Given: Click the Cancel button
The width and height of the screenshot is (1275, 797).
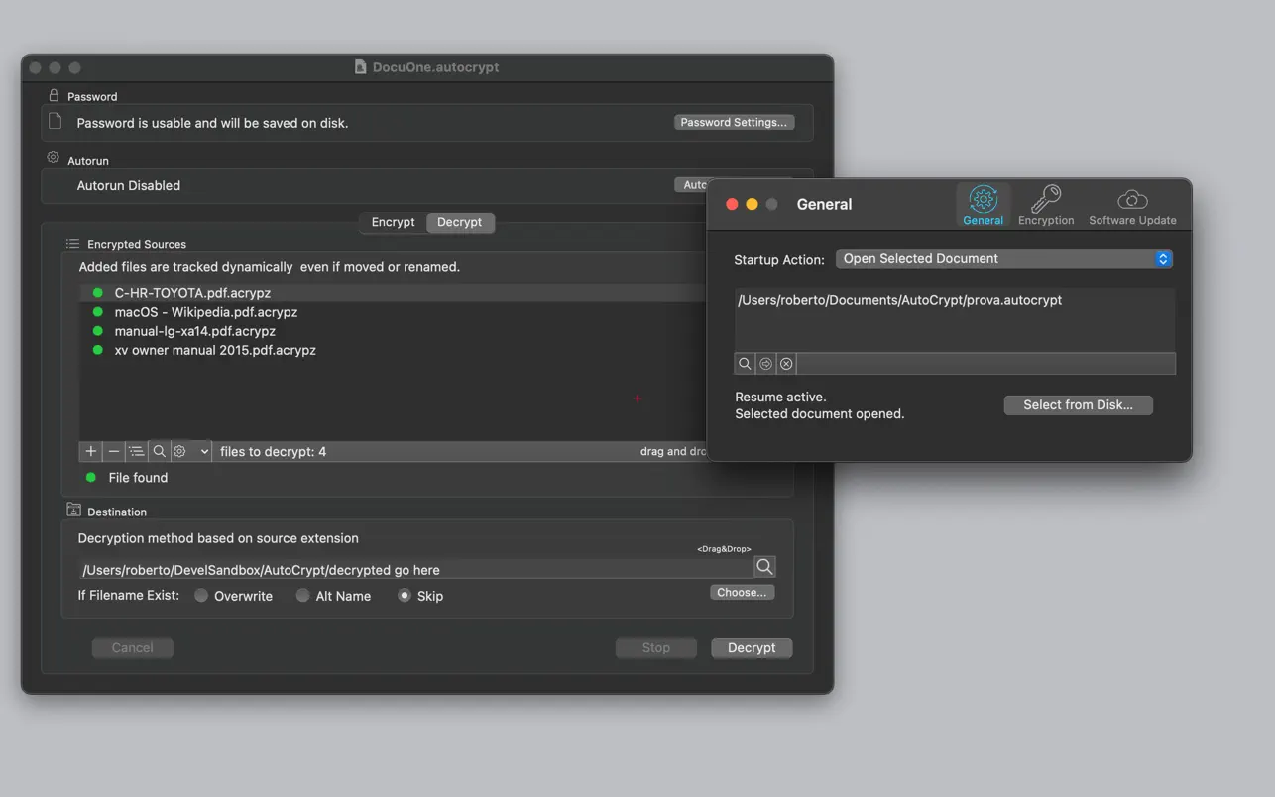Looking at the screenshot, I should point(132,647).
